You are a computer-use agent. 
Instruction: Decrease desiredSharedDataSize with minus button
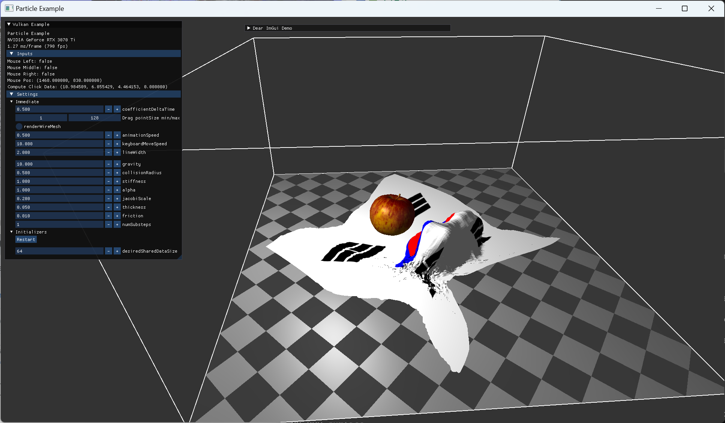[x=108, y=251]
